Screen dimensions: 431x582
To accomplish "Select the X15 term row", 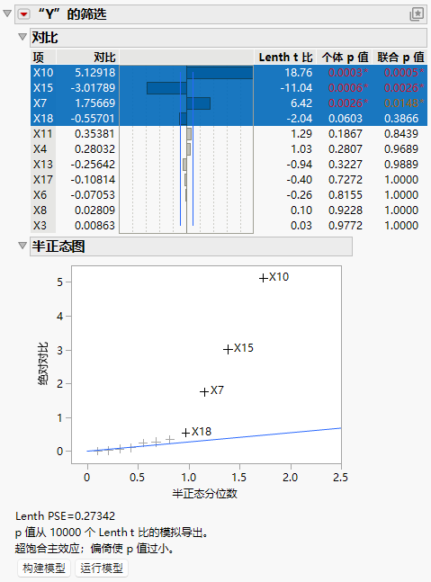I will 229,87.
